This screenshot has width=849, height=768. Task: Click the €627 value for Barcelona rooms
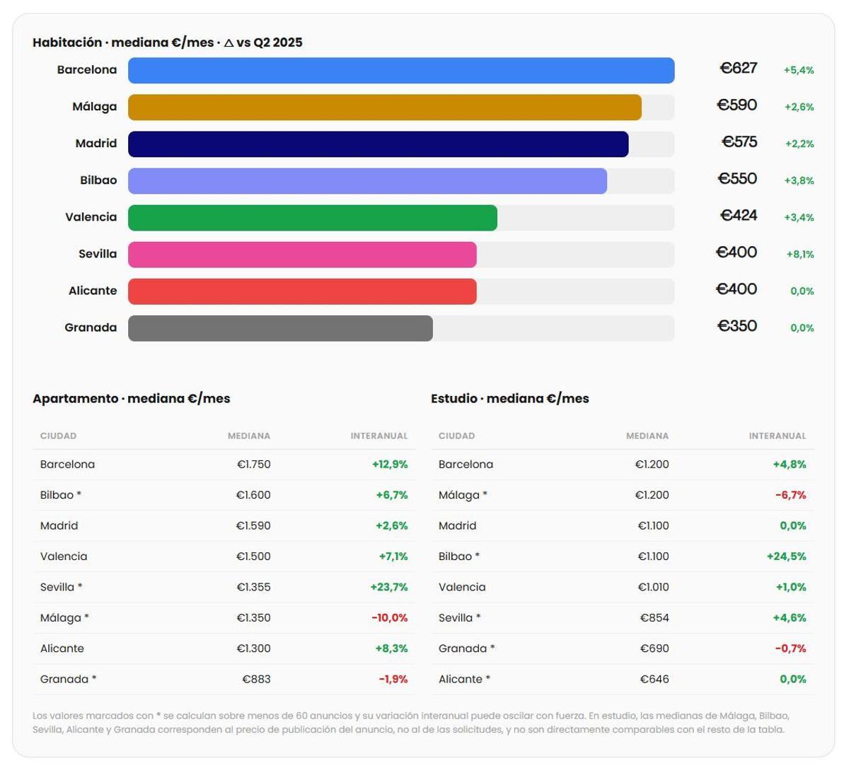739,69
